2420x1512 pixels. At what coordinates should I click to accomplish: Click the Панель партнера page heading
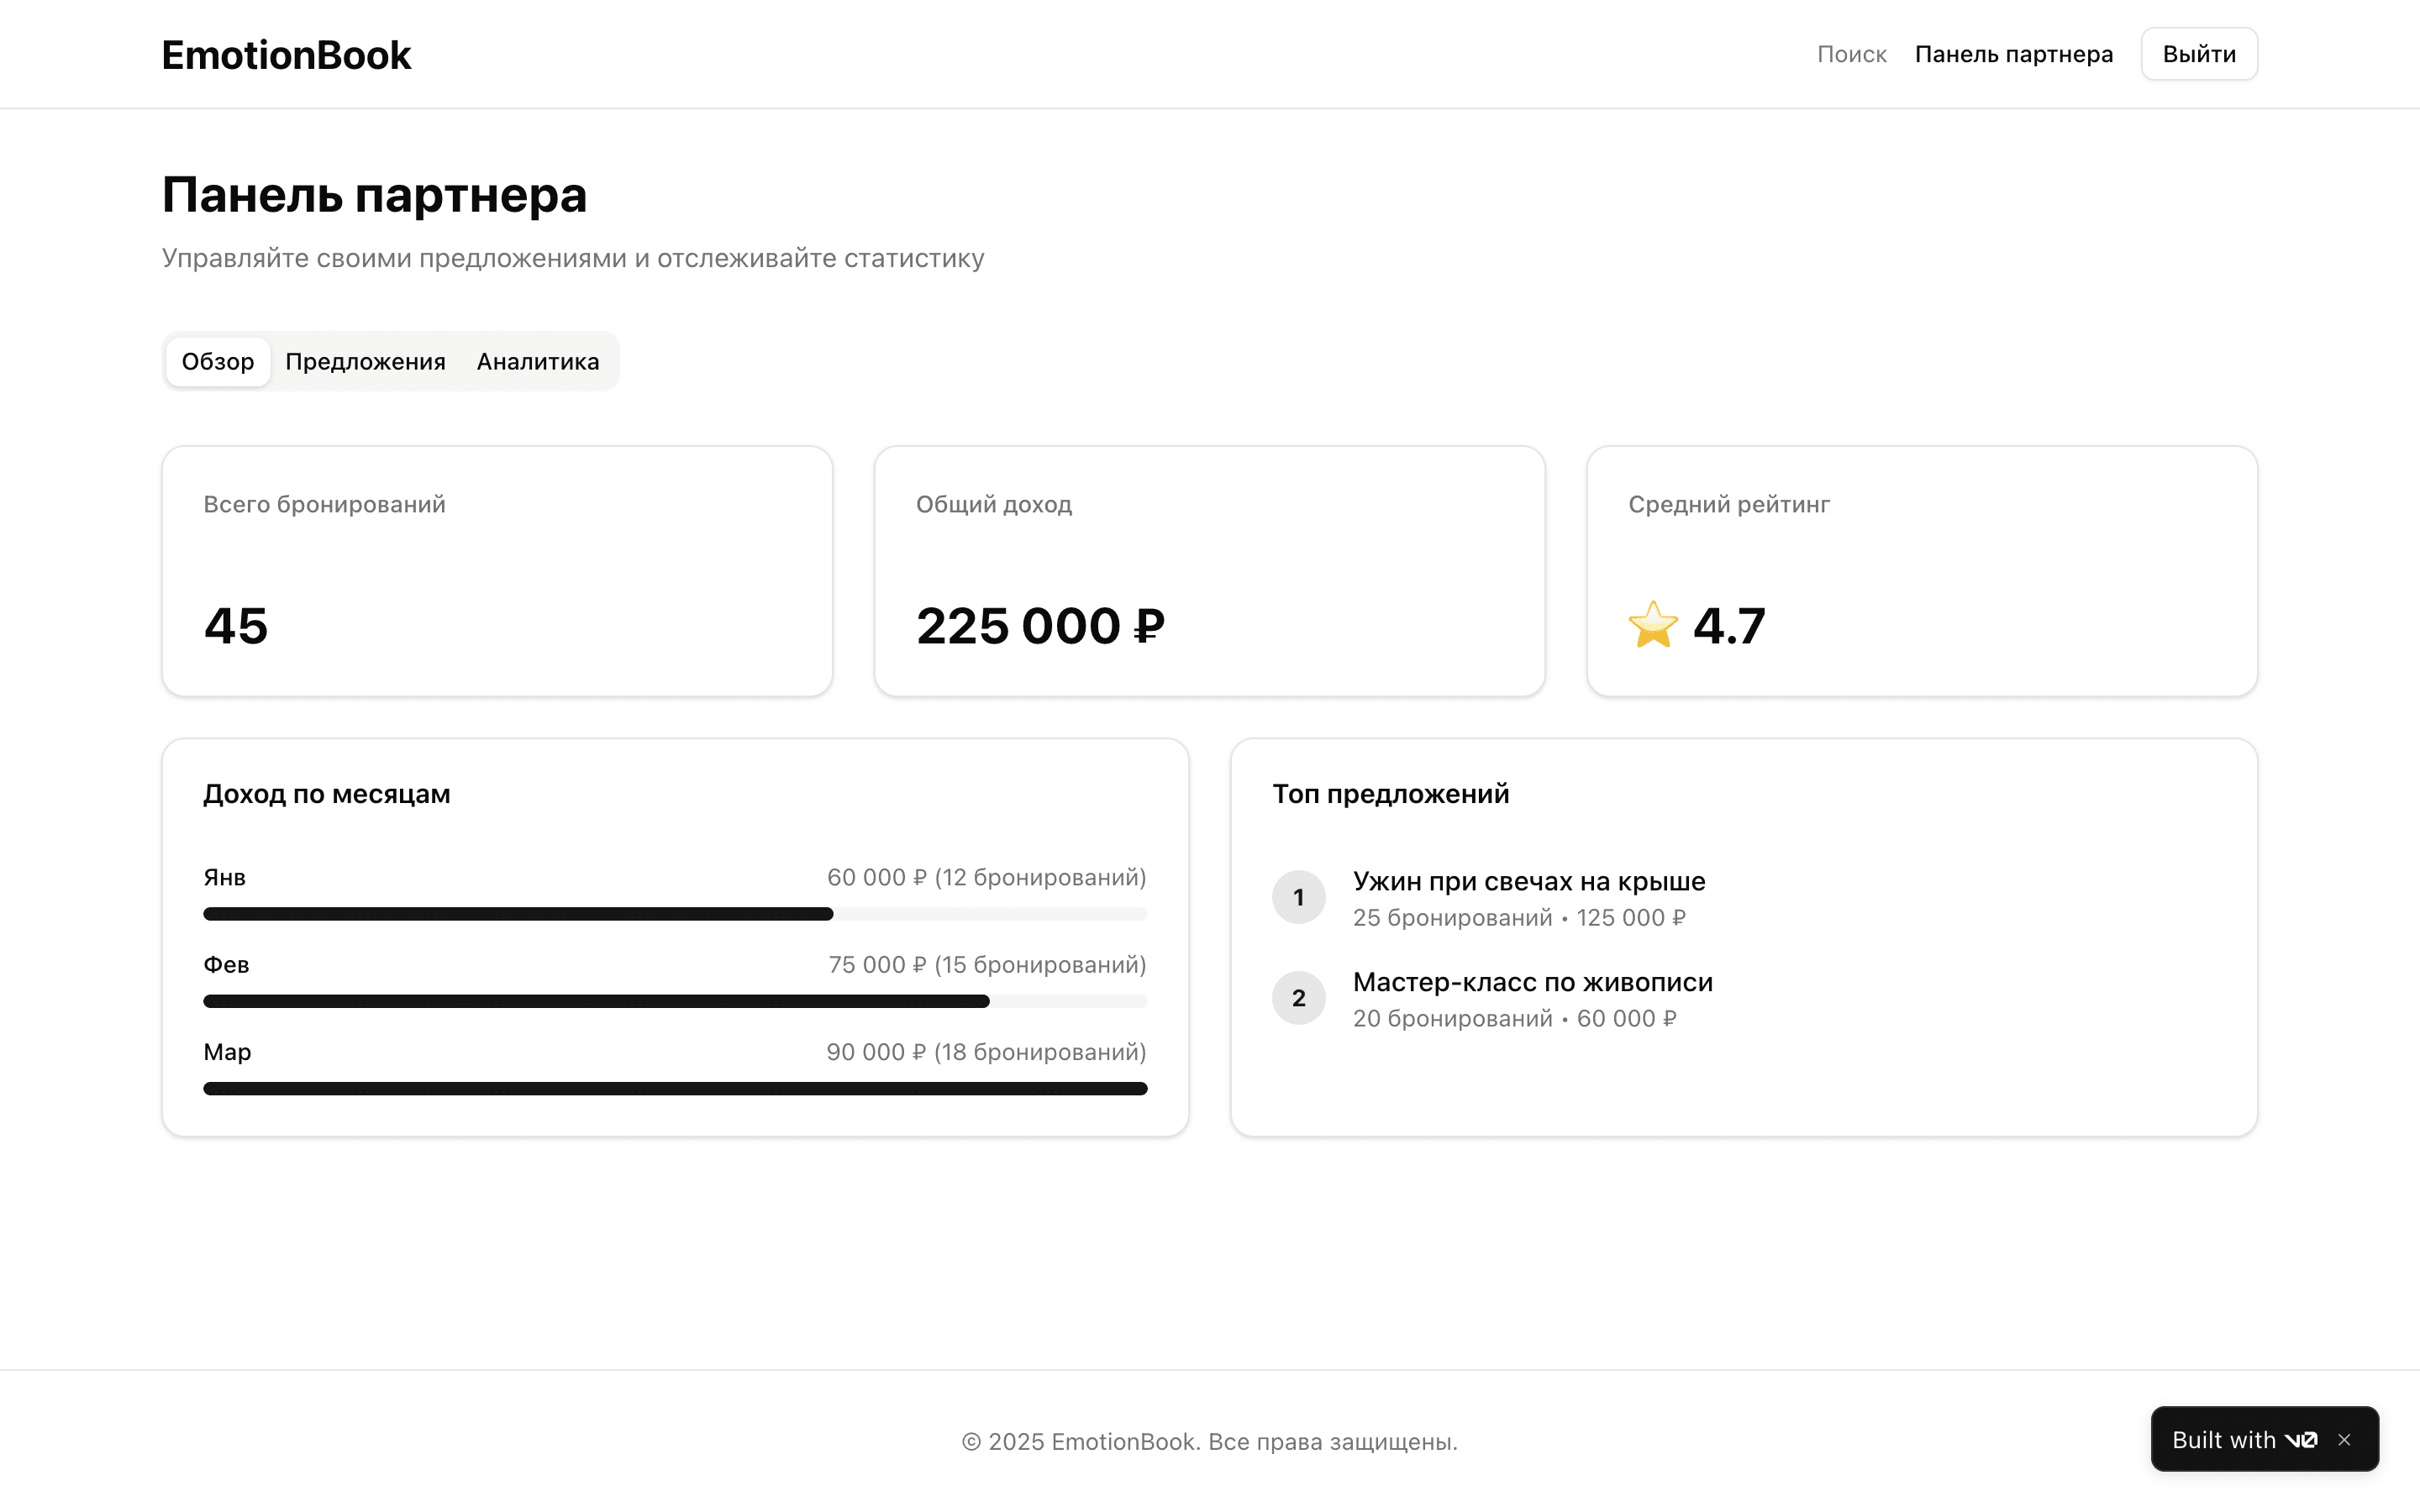(374, 194)
